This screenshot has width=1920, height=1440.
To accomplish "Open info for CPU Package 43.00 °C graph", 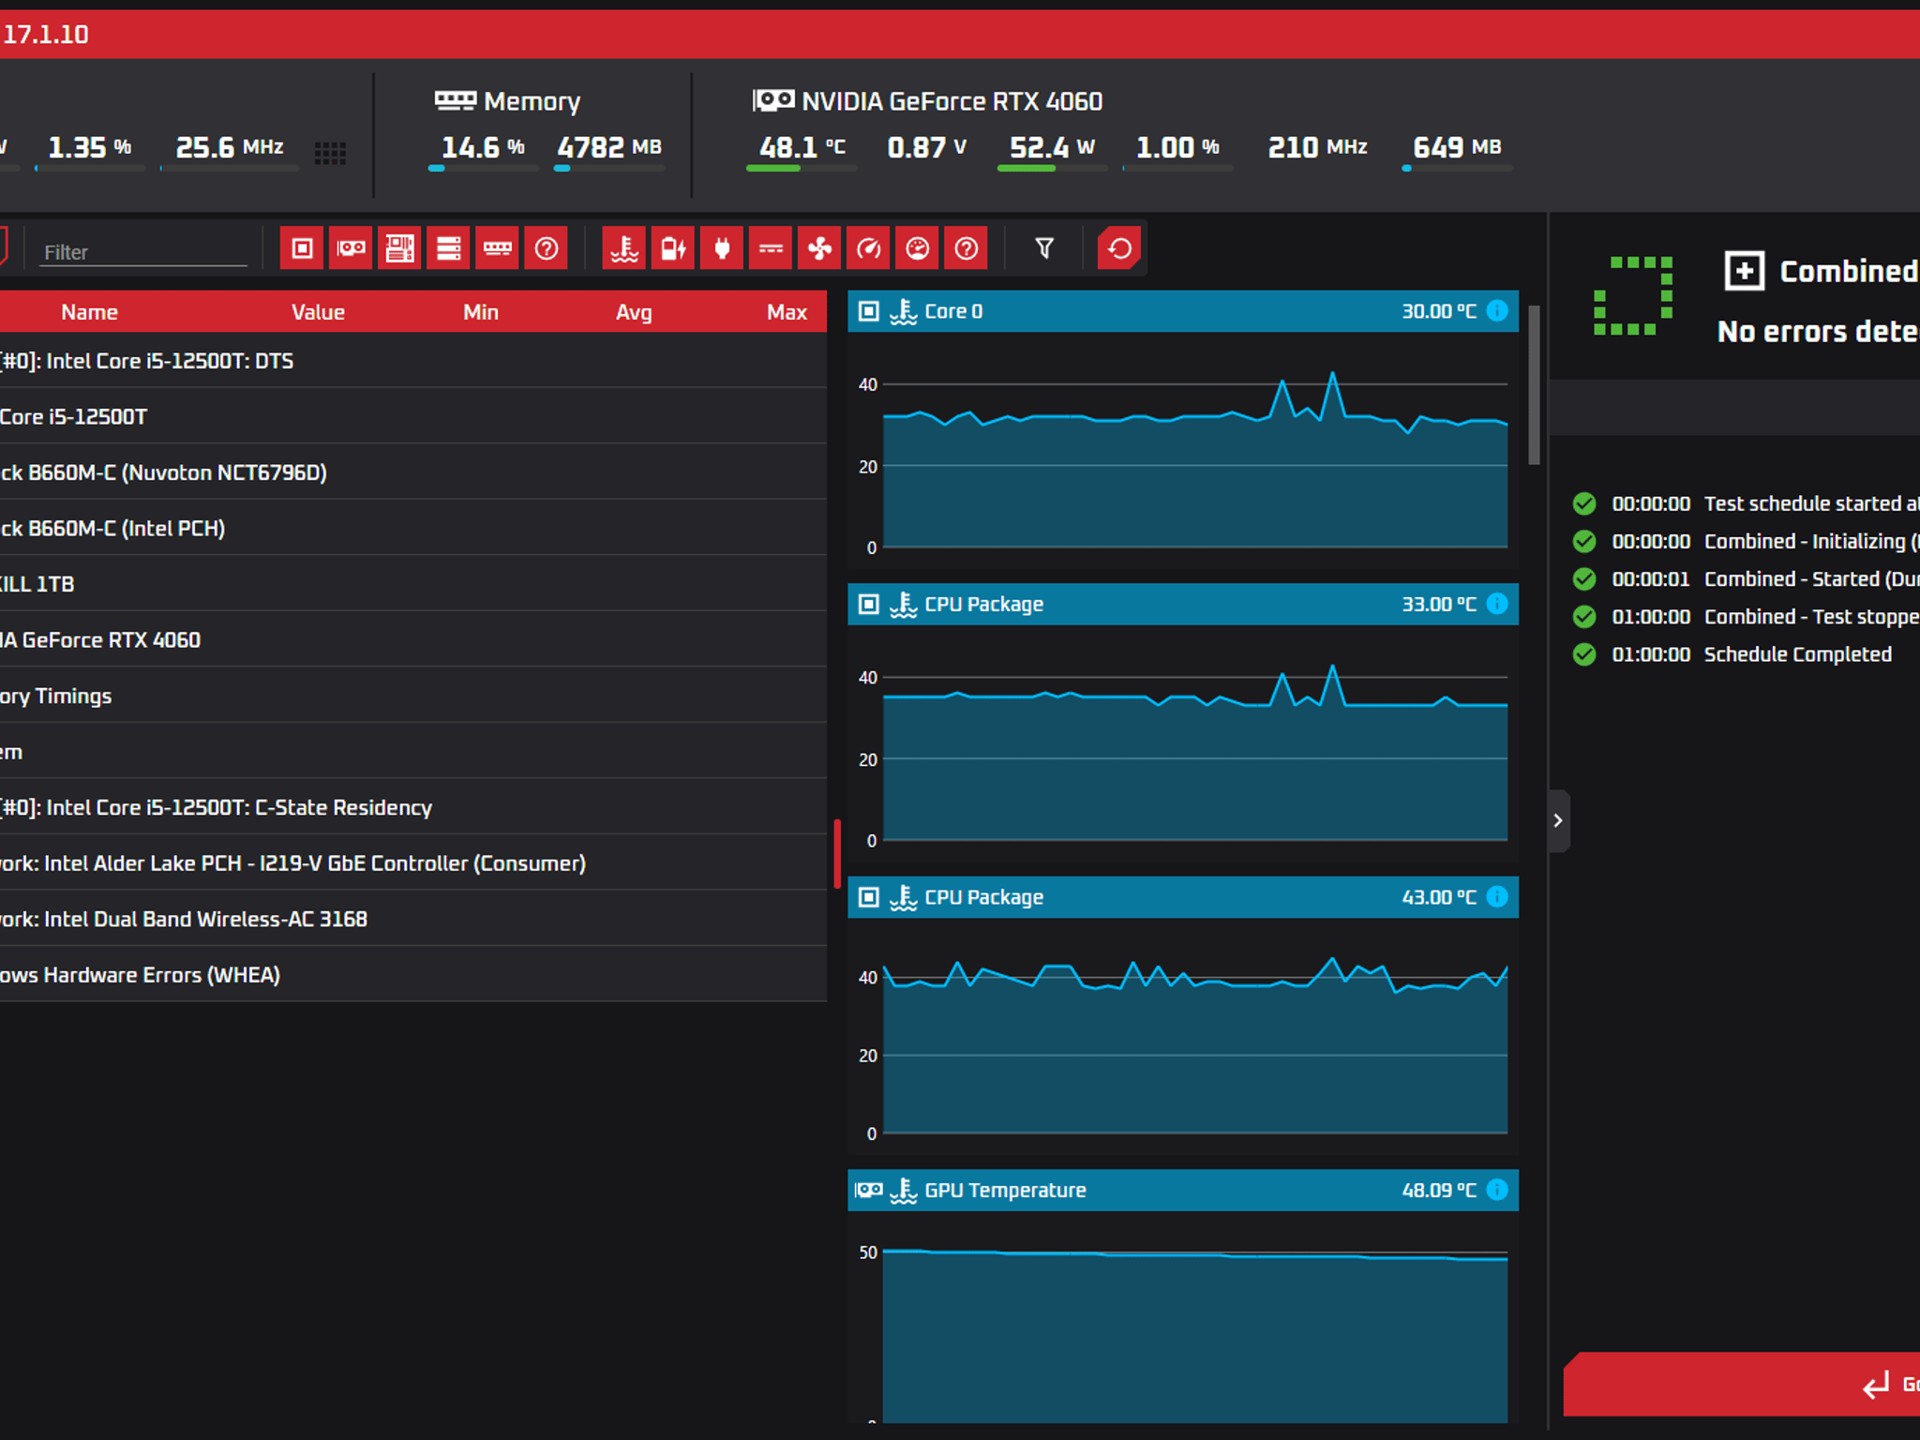I will [1497, 897].
